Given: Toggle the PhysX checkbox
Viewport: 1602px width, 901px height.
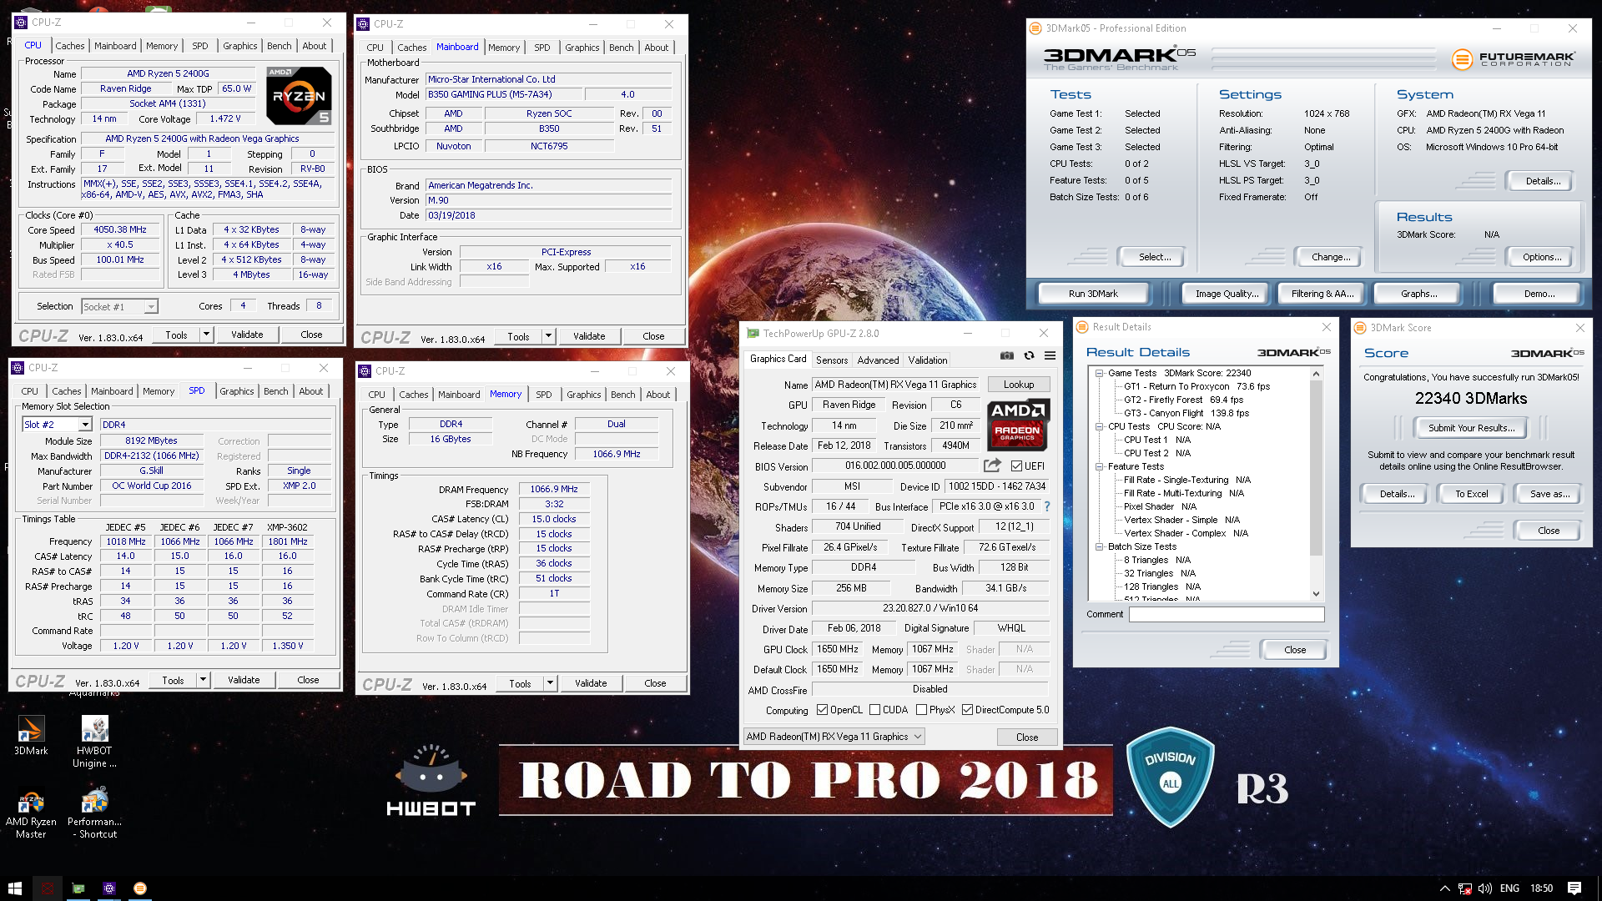Looking at the screenshot, I should 921,710.
